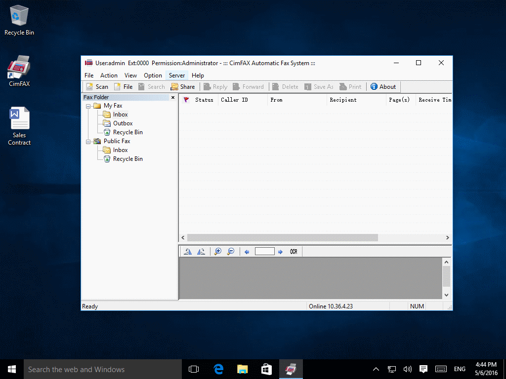Open the Windows Action Center
The width and height of the screenshot is (506, 379).
[x=423, y=369]
